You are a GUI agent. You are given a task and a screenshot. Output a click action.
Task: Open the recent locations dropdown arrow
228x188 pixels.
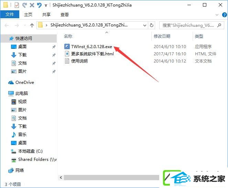pyautogui.click(x=25, y=25)
